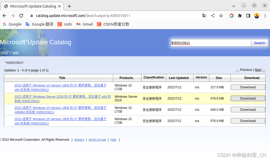Open the Google 翻译 bookmark
Screen dimensions: 270x160
click(x=40, y=24)
